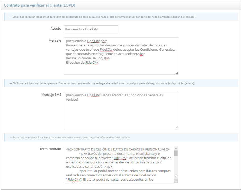Grab the Mensaje textarea resize handle
Screen dimensions: 242x190
[177, 73]
